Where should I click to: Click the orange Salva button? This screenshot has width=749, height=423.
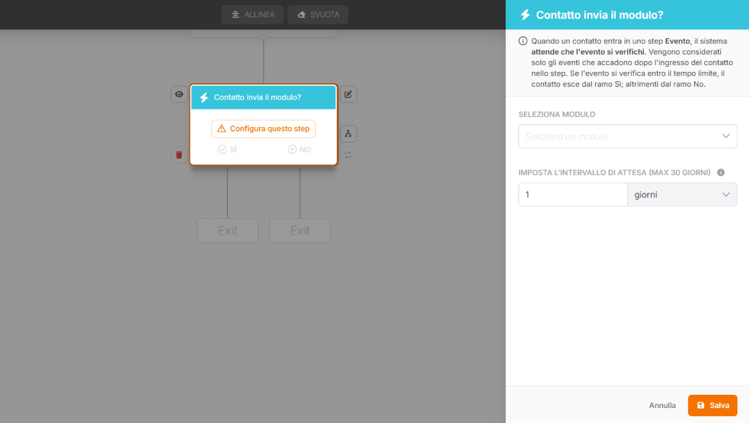click(713, 405)
